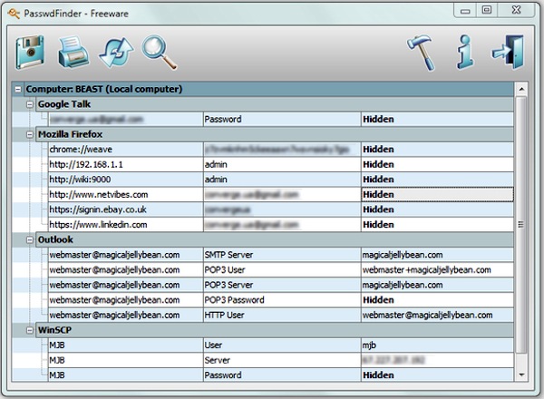This screenshot has width=544, height=399.
Task: Click the POP3 User cell
Action: click(x=282, y=270)
